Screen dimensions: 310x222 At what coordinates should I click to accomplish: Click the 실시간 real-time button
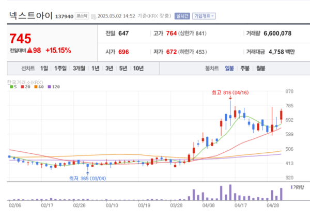182,16
